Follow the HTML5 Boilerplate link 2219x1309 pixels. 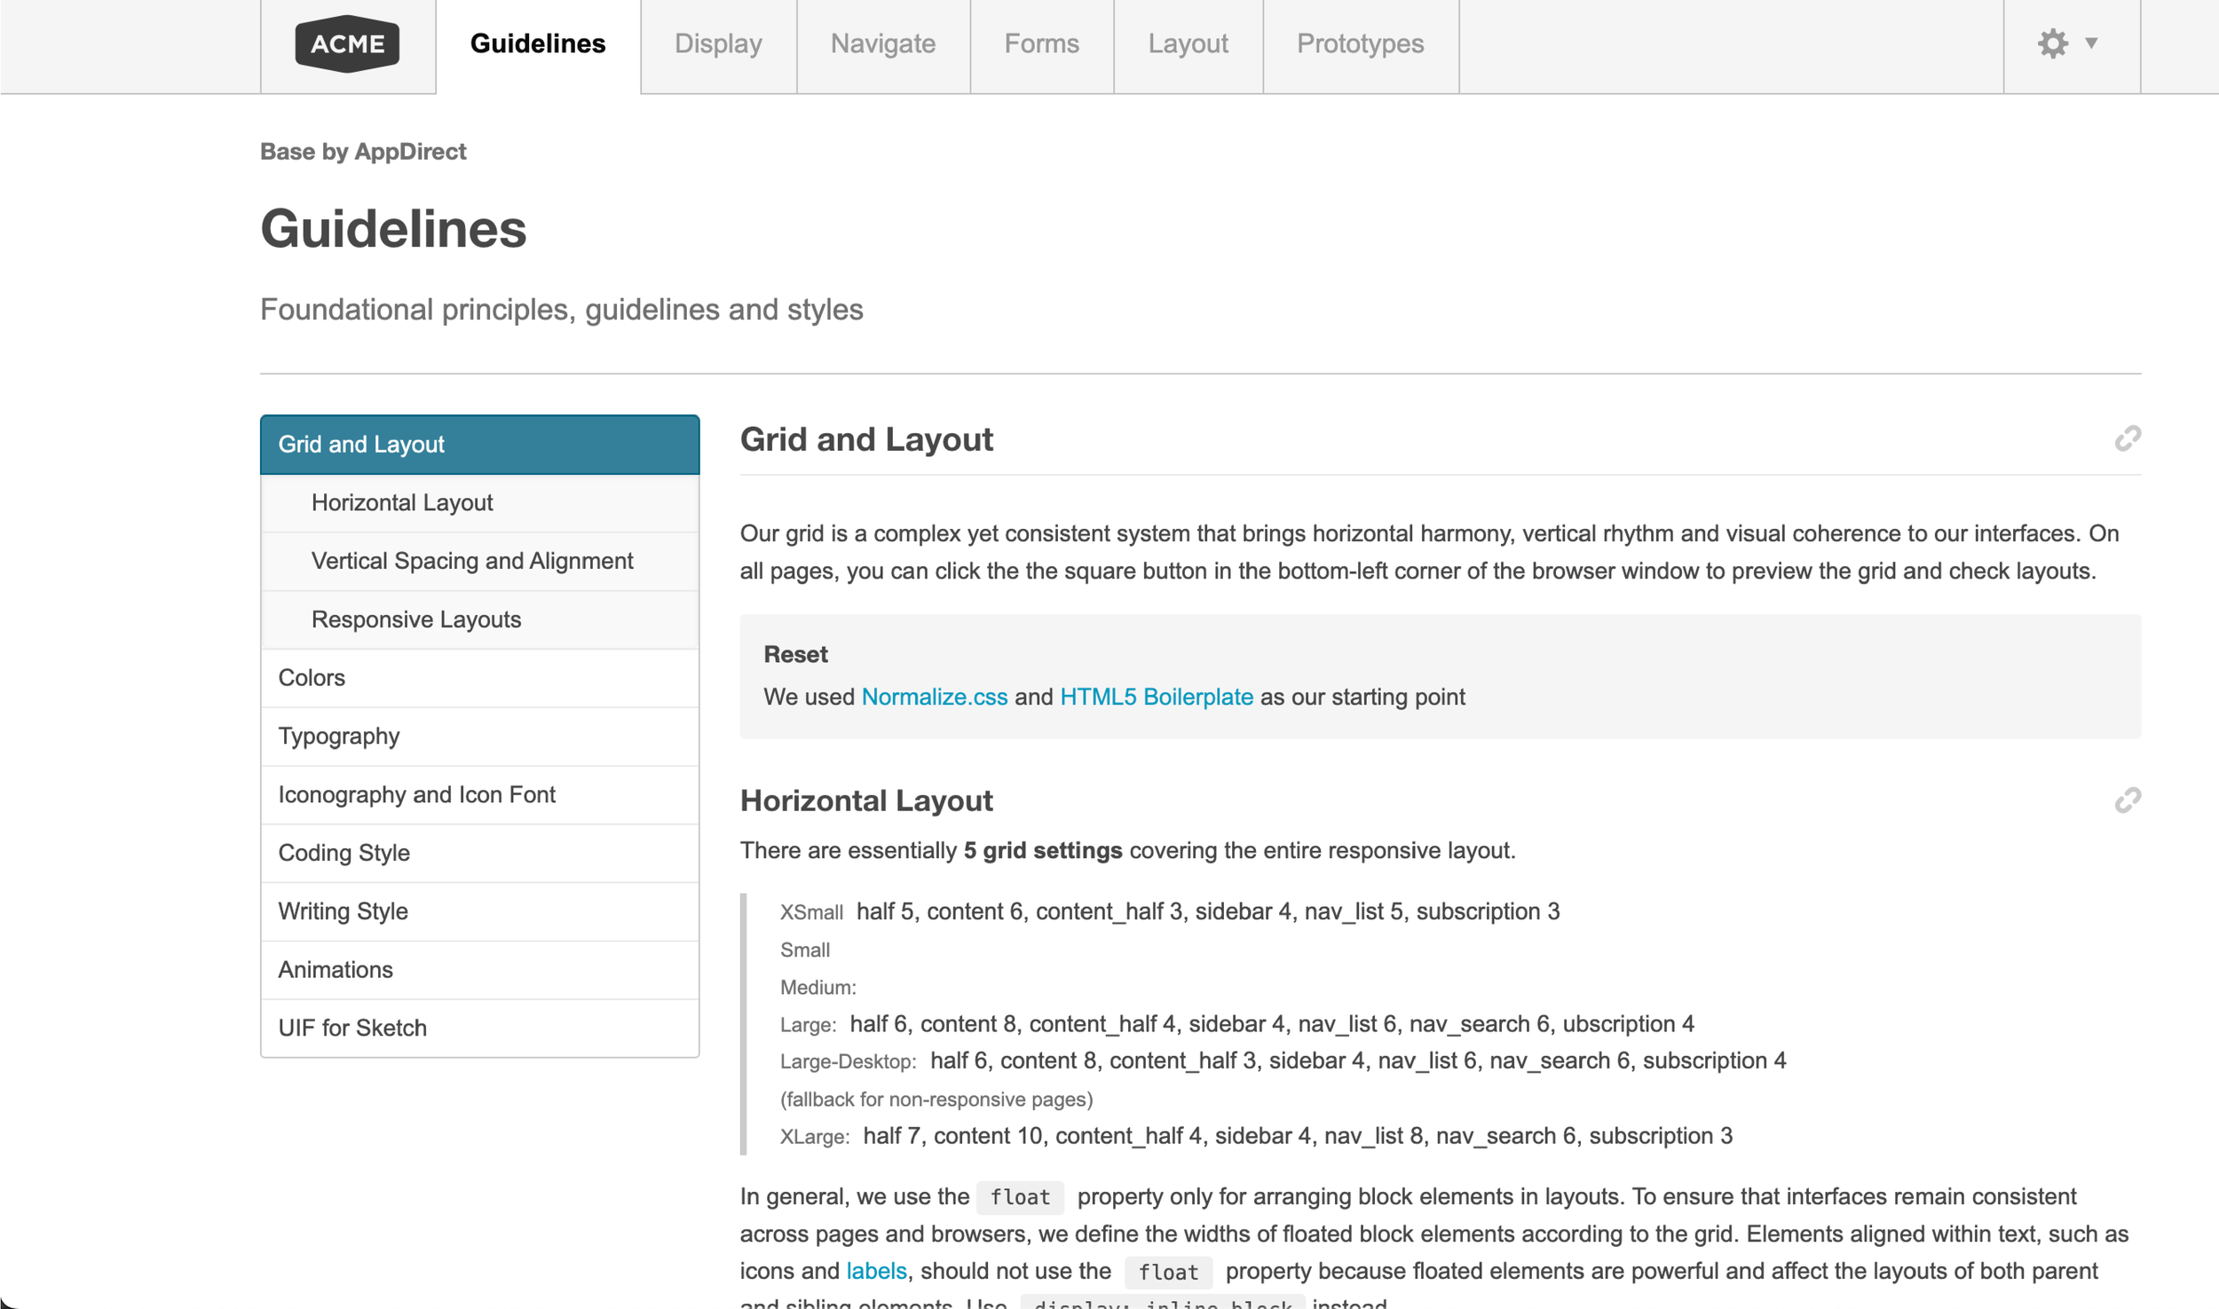point(1156,697)
